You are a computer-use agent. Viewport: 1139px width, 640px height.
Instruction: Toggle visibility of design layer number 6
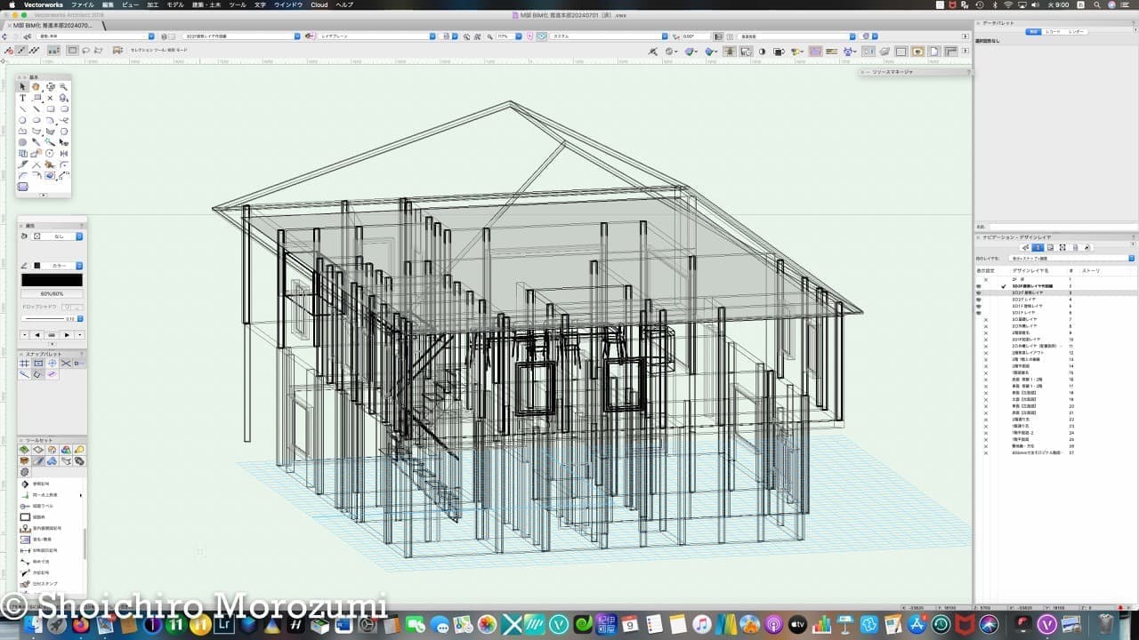tap(979, 313)
